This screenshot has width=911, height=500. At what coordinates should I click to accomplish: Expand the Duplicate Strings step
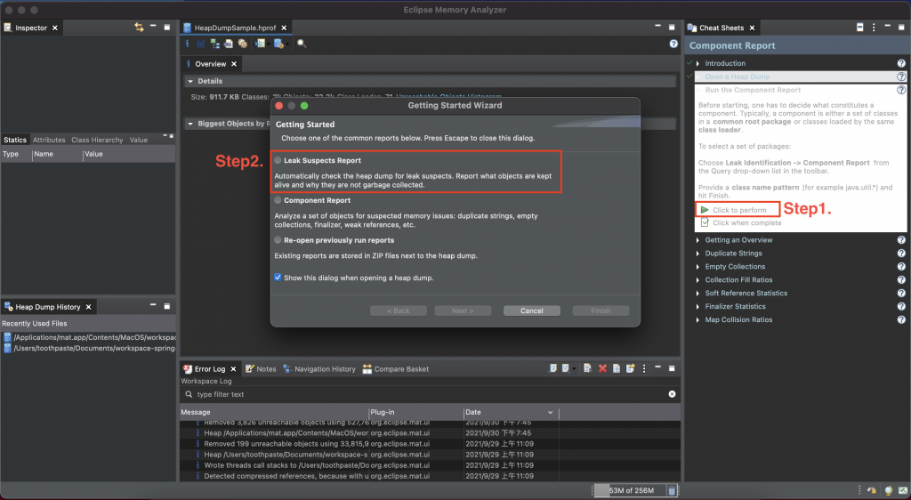(697, 254)
